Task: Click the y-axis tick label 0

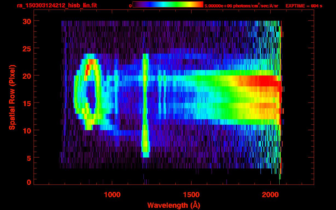Action: pos(28,182)
